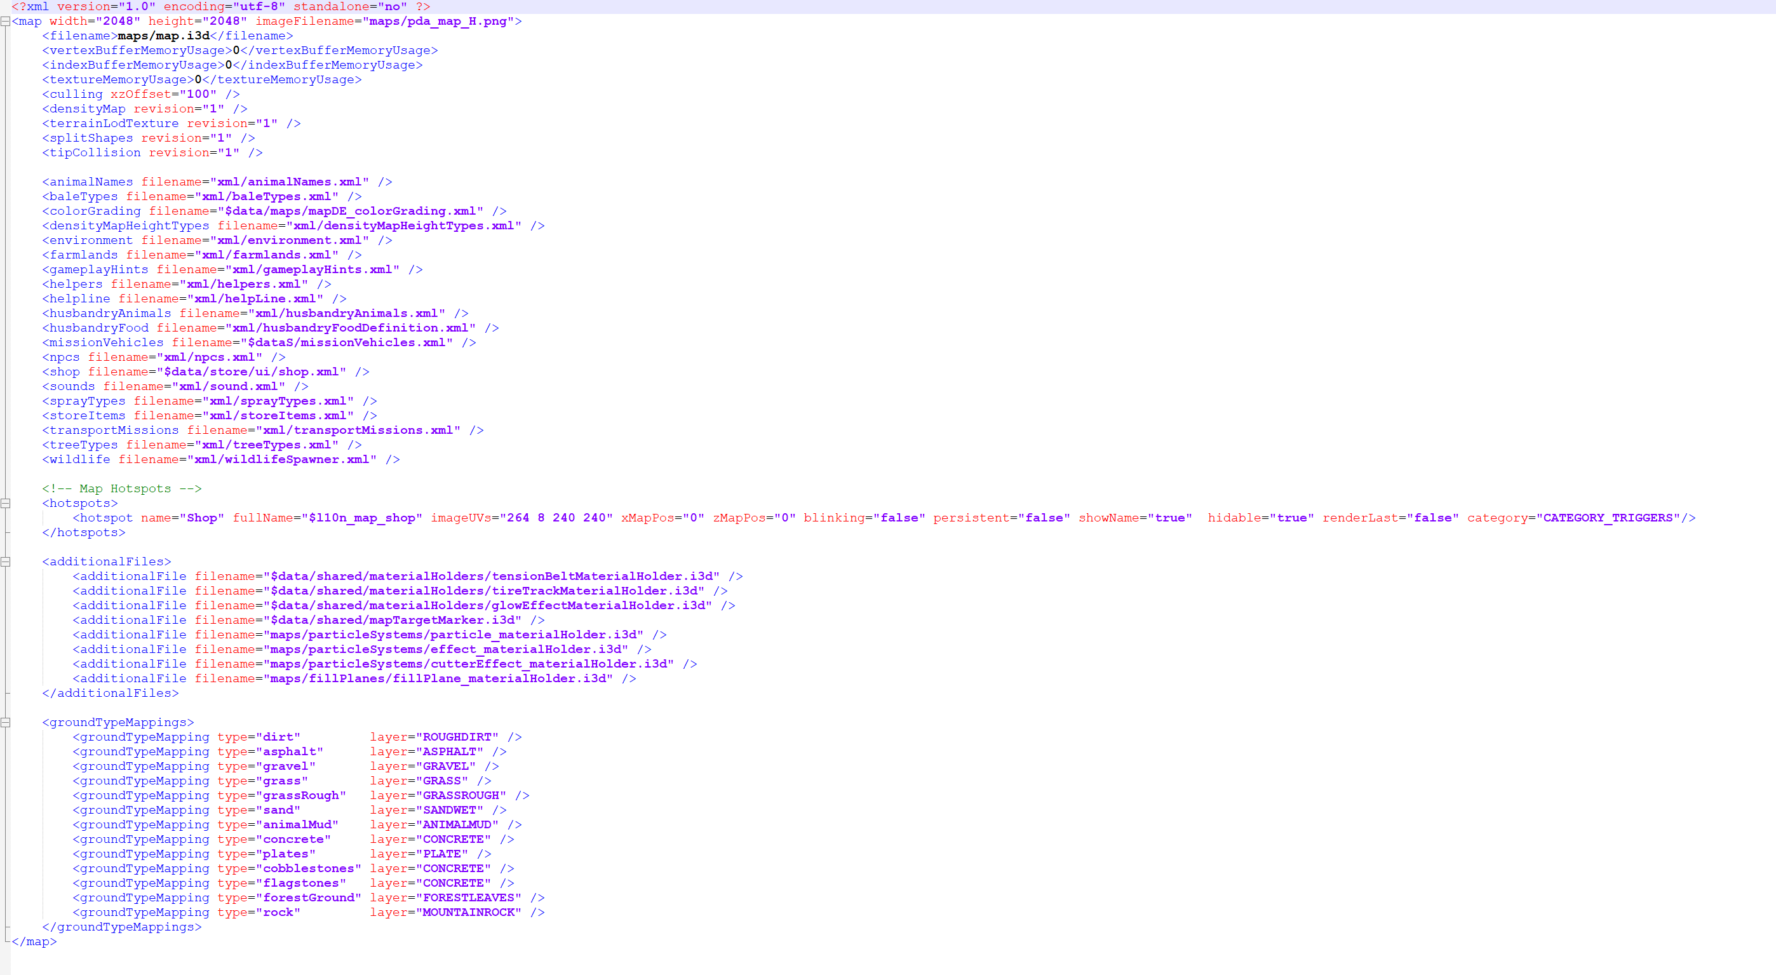Click the ROUGHDIRT layer value
1776x975 pixels.
point(457,737)
